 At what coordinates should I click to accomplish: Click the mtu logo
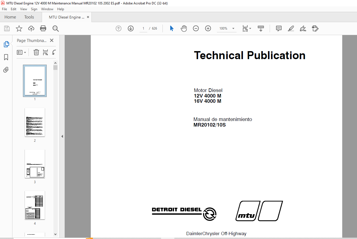coord(259,211)
